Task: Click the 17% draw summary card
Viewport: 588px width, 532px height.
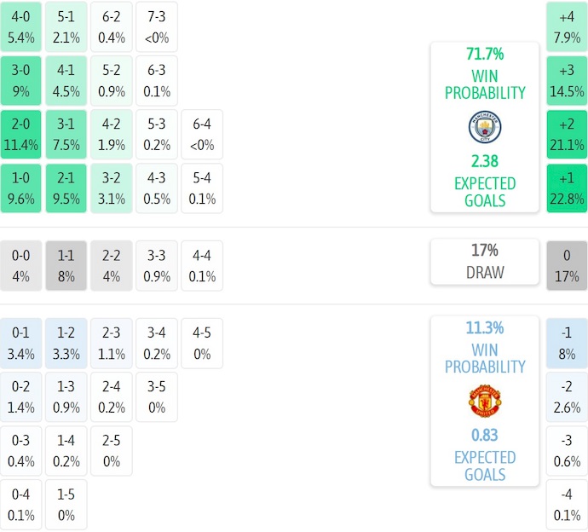Action: tap(484, 262)
